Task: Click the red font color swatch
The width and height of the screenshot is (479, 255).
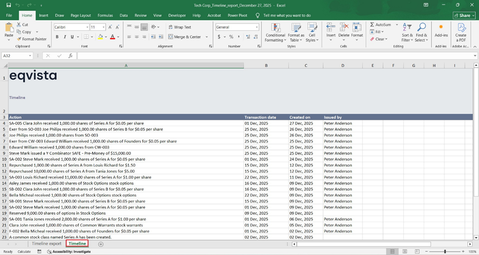Action: pyautogui.click(x=111, y=37)
